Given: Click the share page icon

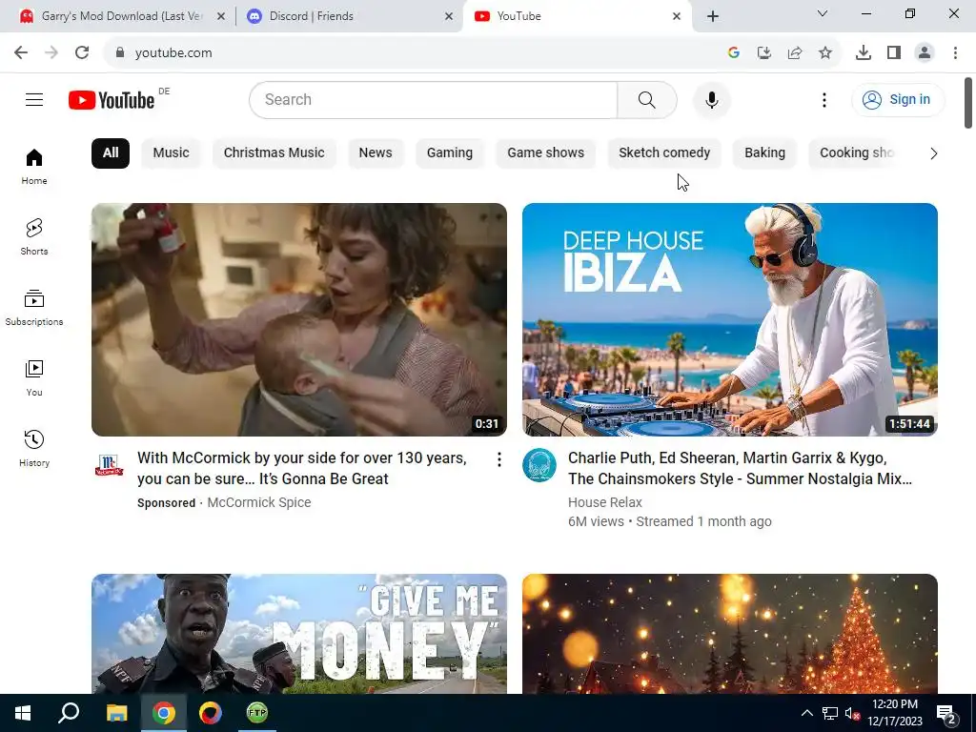Looking at the screenshot, I should 794,53.
